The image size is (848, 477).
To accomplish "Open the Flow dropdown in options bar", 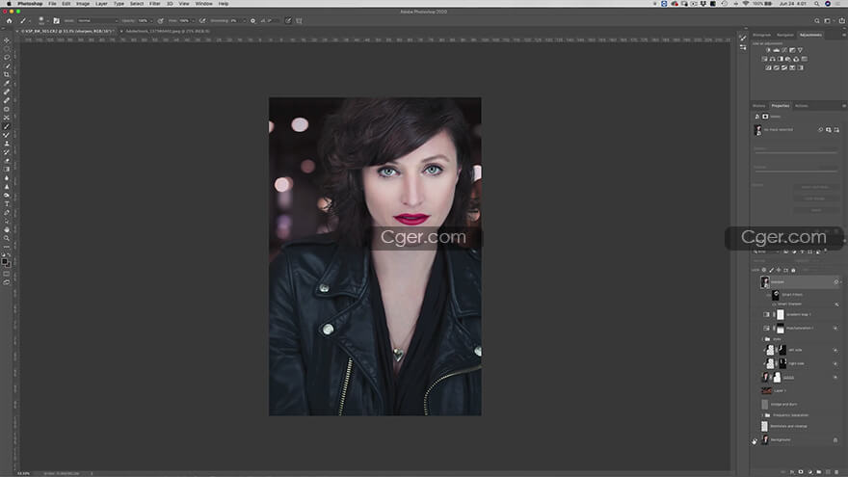I will (x=193, y=20).
